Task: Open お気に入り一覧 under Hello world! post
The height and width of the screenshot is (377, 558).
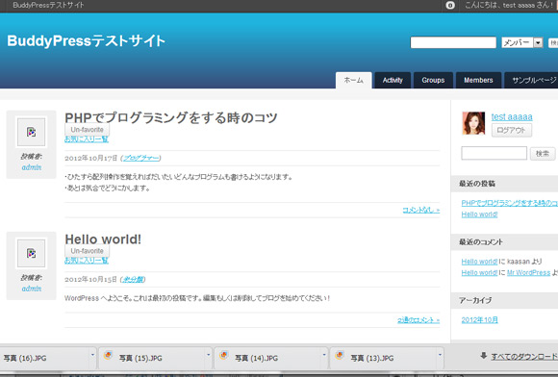Action: [x=87, y=261]
